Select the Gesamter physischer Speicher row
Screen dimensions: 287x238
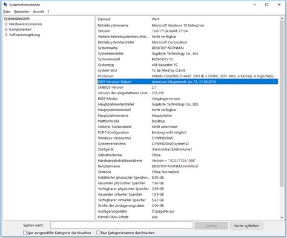tap(188, 183)
